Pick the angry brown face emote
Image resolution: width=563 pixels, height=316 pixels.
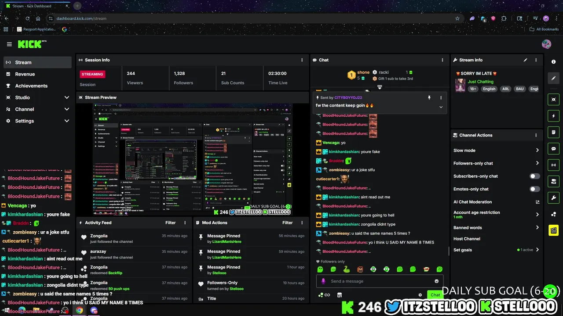[x=360, y=269]
